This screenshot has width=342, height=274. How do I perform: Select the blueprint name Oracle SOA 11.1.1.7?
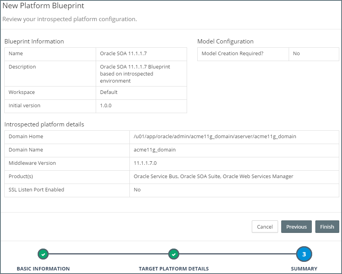[x=124, y=54]
